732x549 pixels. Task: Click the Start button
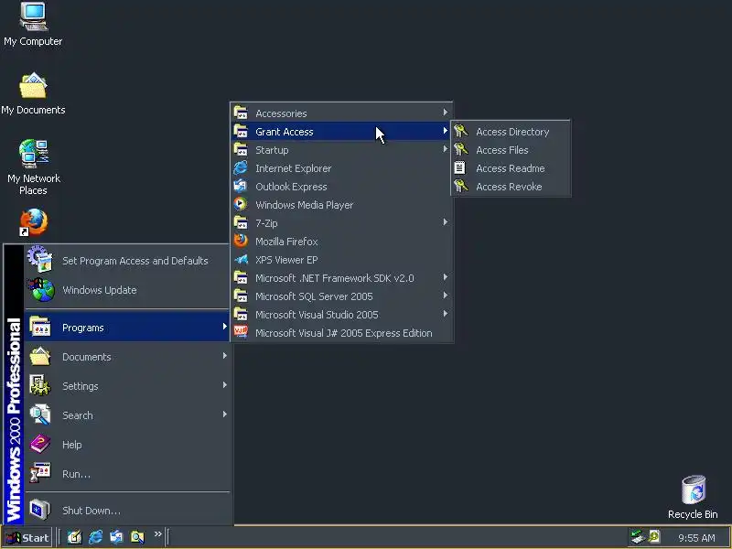(27, 538)
